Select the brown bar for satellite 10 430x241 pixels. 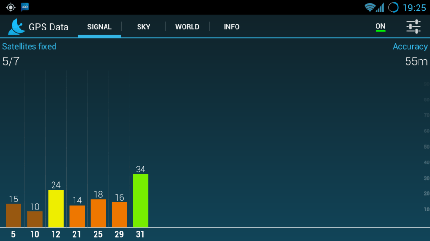(35, 219)
